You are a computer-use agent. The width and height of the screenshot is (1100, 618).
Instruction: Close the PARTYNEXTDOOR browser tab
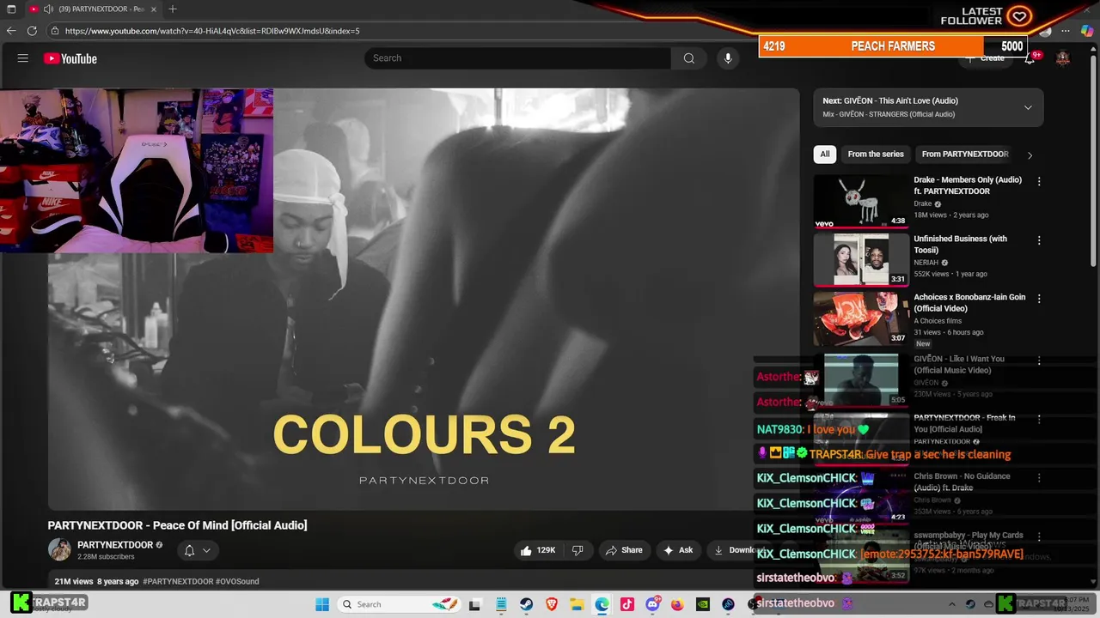(153, 9)
